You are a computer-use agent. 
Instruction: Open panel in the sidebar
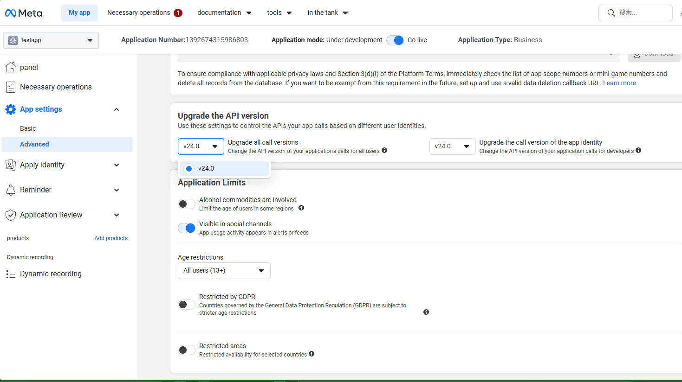tap(29, 68)
